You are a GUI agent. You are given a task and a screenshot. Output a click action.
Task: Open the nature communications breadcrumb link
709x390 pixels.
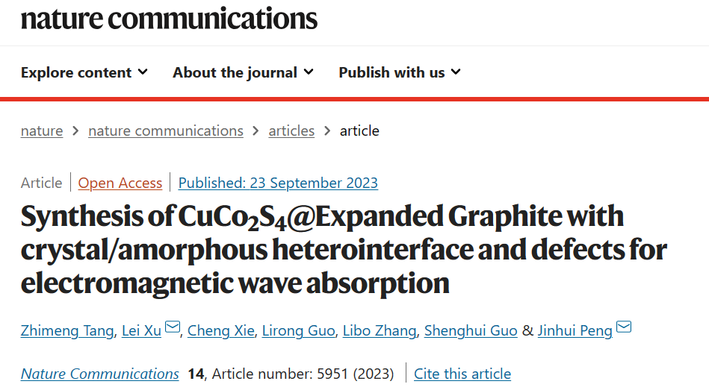166,131
